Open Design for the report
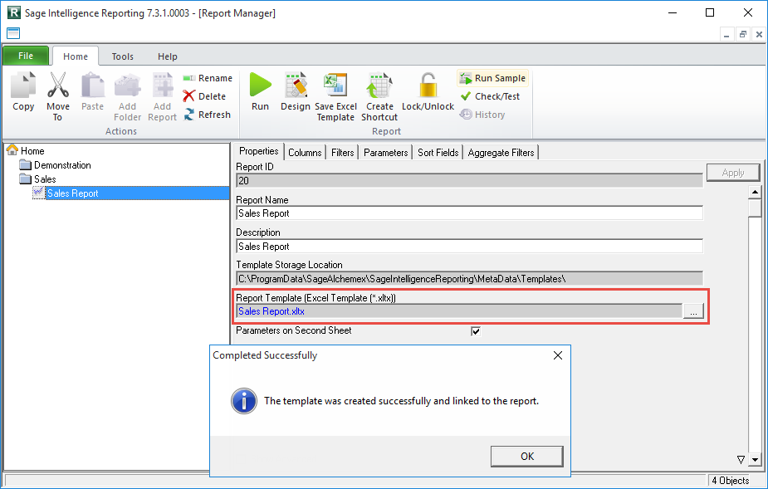 click(296, 85)
